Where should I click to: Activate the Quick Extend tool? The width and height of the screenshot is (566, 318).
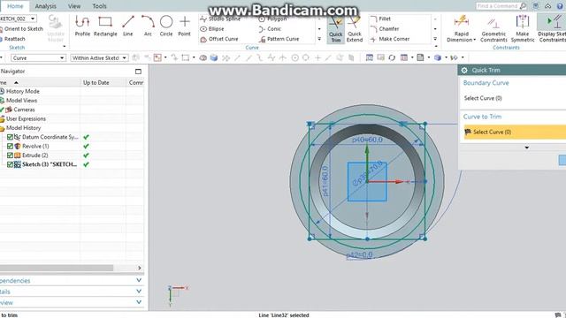[355, 29]
